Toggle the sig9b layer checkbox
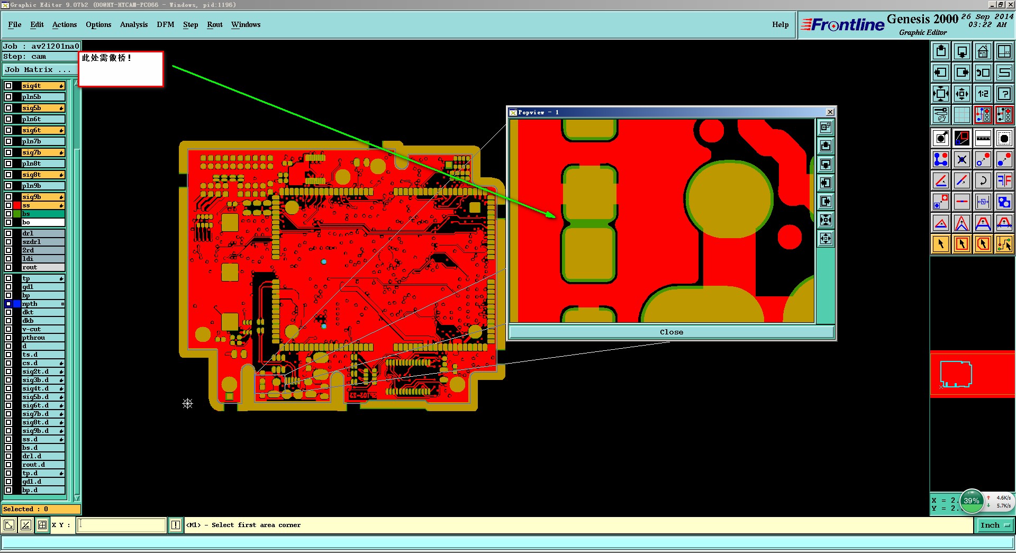Screen dimensions: 1016x553 [x=8, y=197]
